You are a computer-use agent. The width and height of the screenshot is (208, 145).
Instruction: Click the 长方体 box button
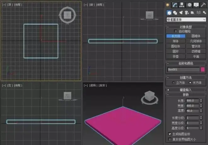(176, 36)
